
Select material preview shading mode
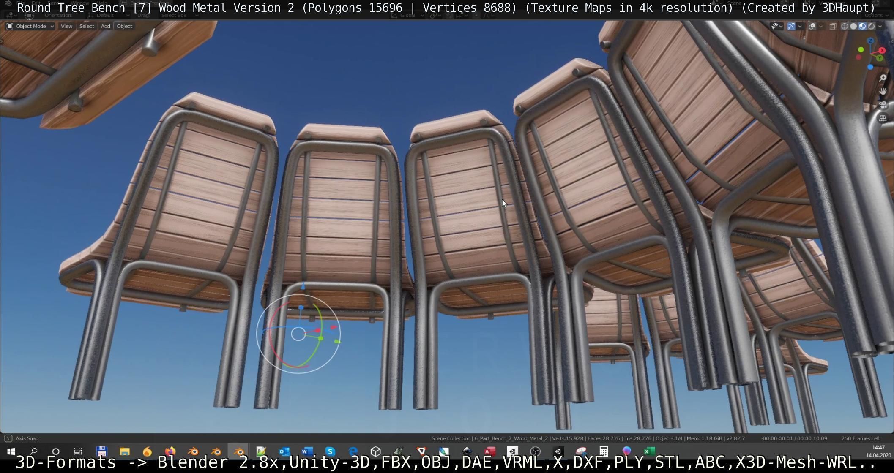pyautogui.click(x=862, y=26)
